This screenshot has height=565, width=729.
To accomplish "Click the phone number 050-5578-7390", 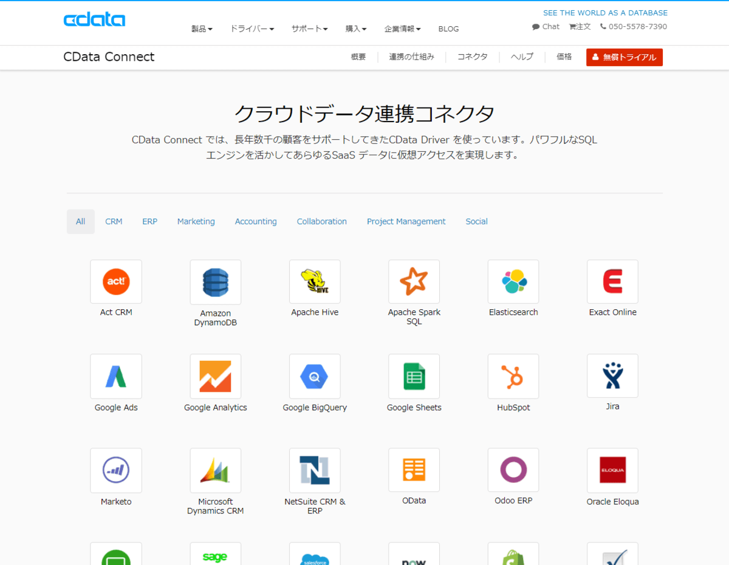I will pyautogui.click(x=634, y=27).
